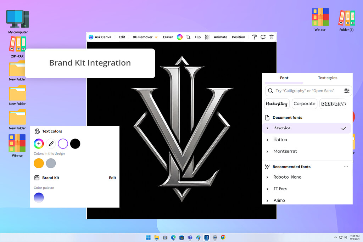Click the Brand Kit icon

(x=37, y=178)
